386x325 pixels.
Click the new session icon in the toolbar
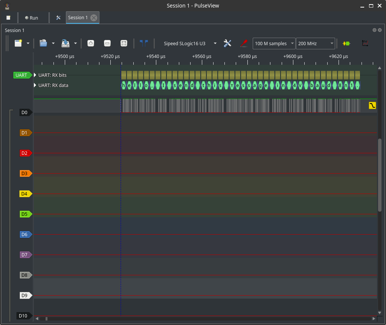[18, 43]
